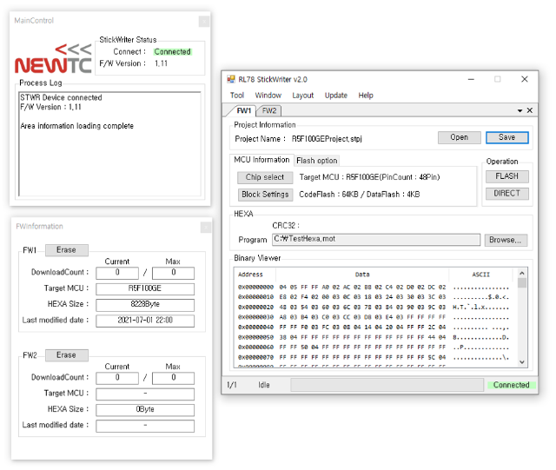This screenshot has height=470, width=556.
Task: Open the Tool menu
Action: click(x=237, y=96)
